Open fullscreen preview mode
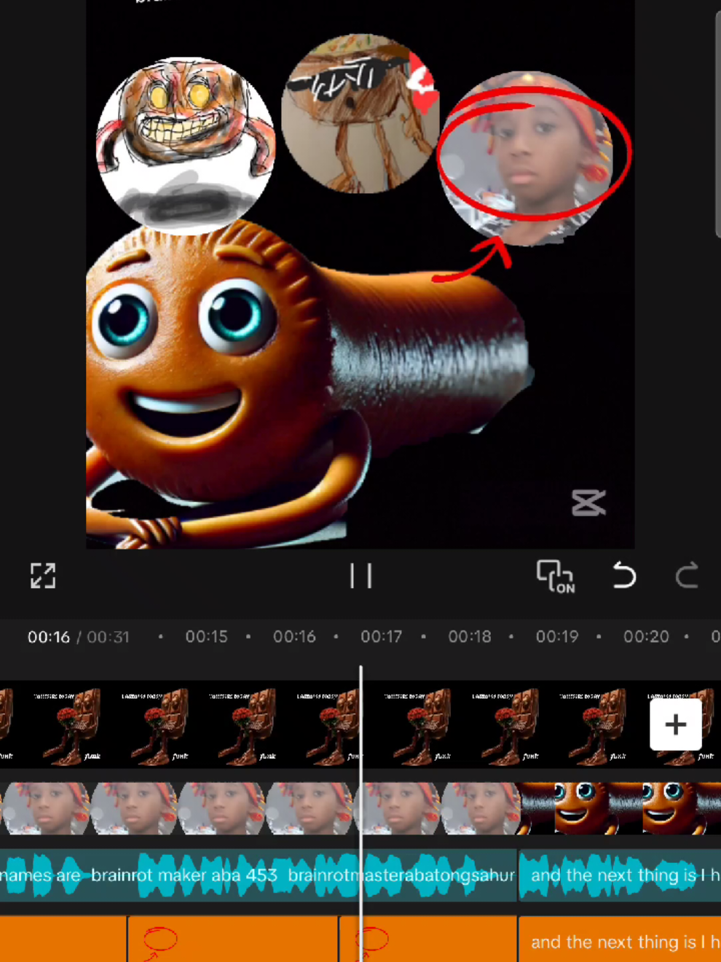The image size is (721, 962). [x=43, y=576]
